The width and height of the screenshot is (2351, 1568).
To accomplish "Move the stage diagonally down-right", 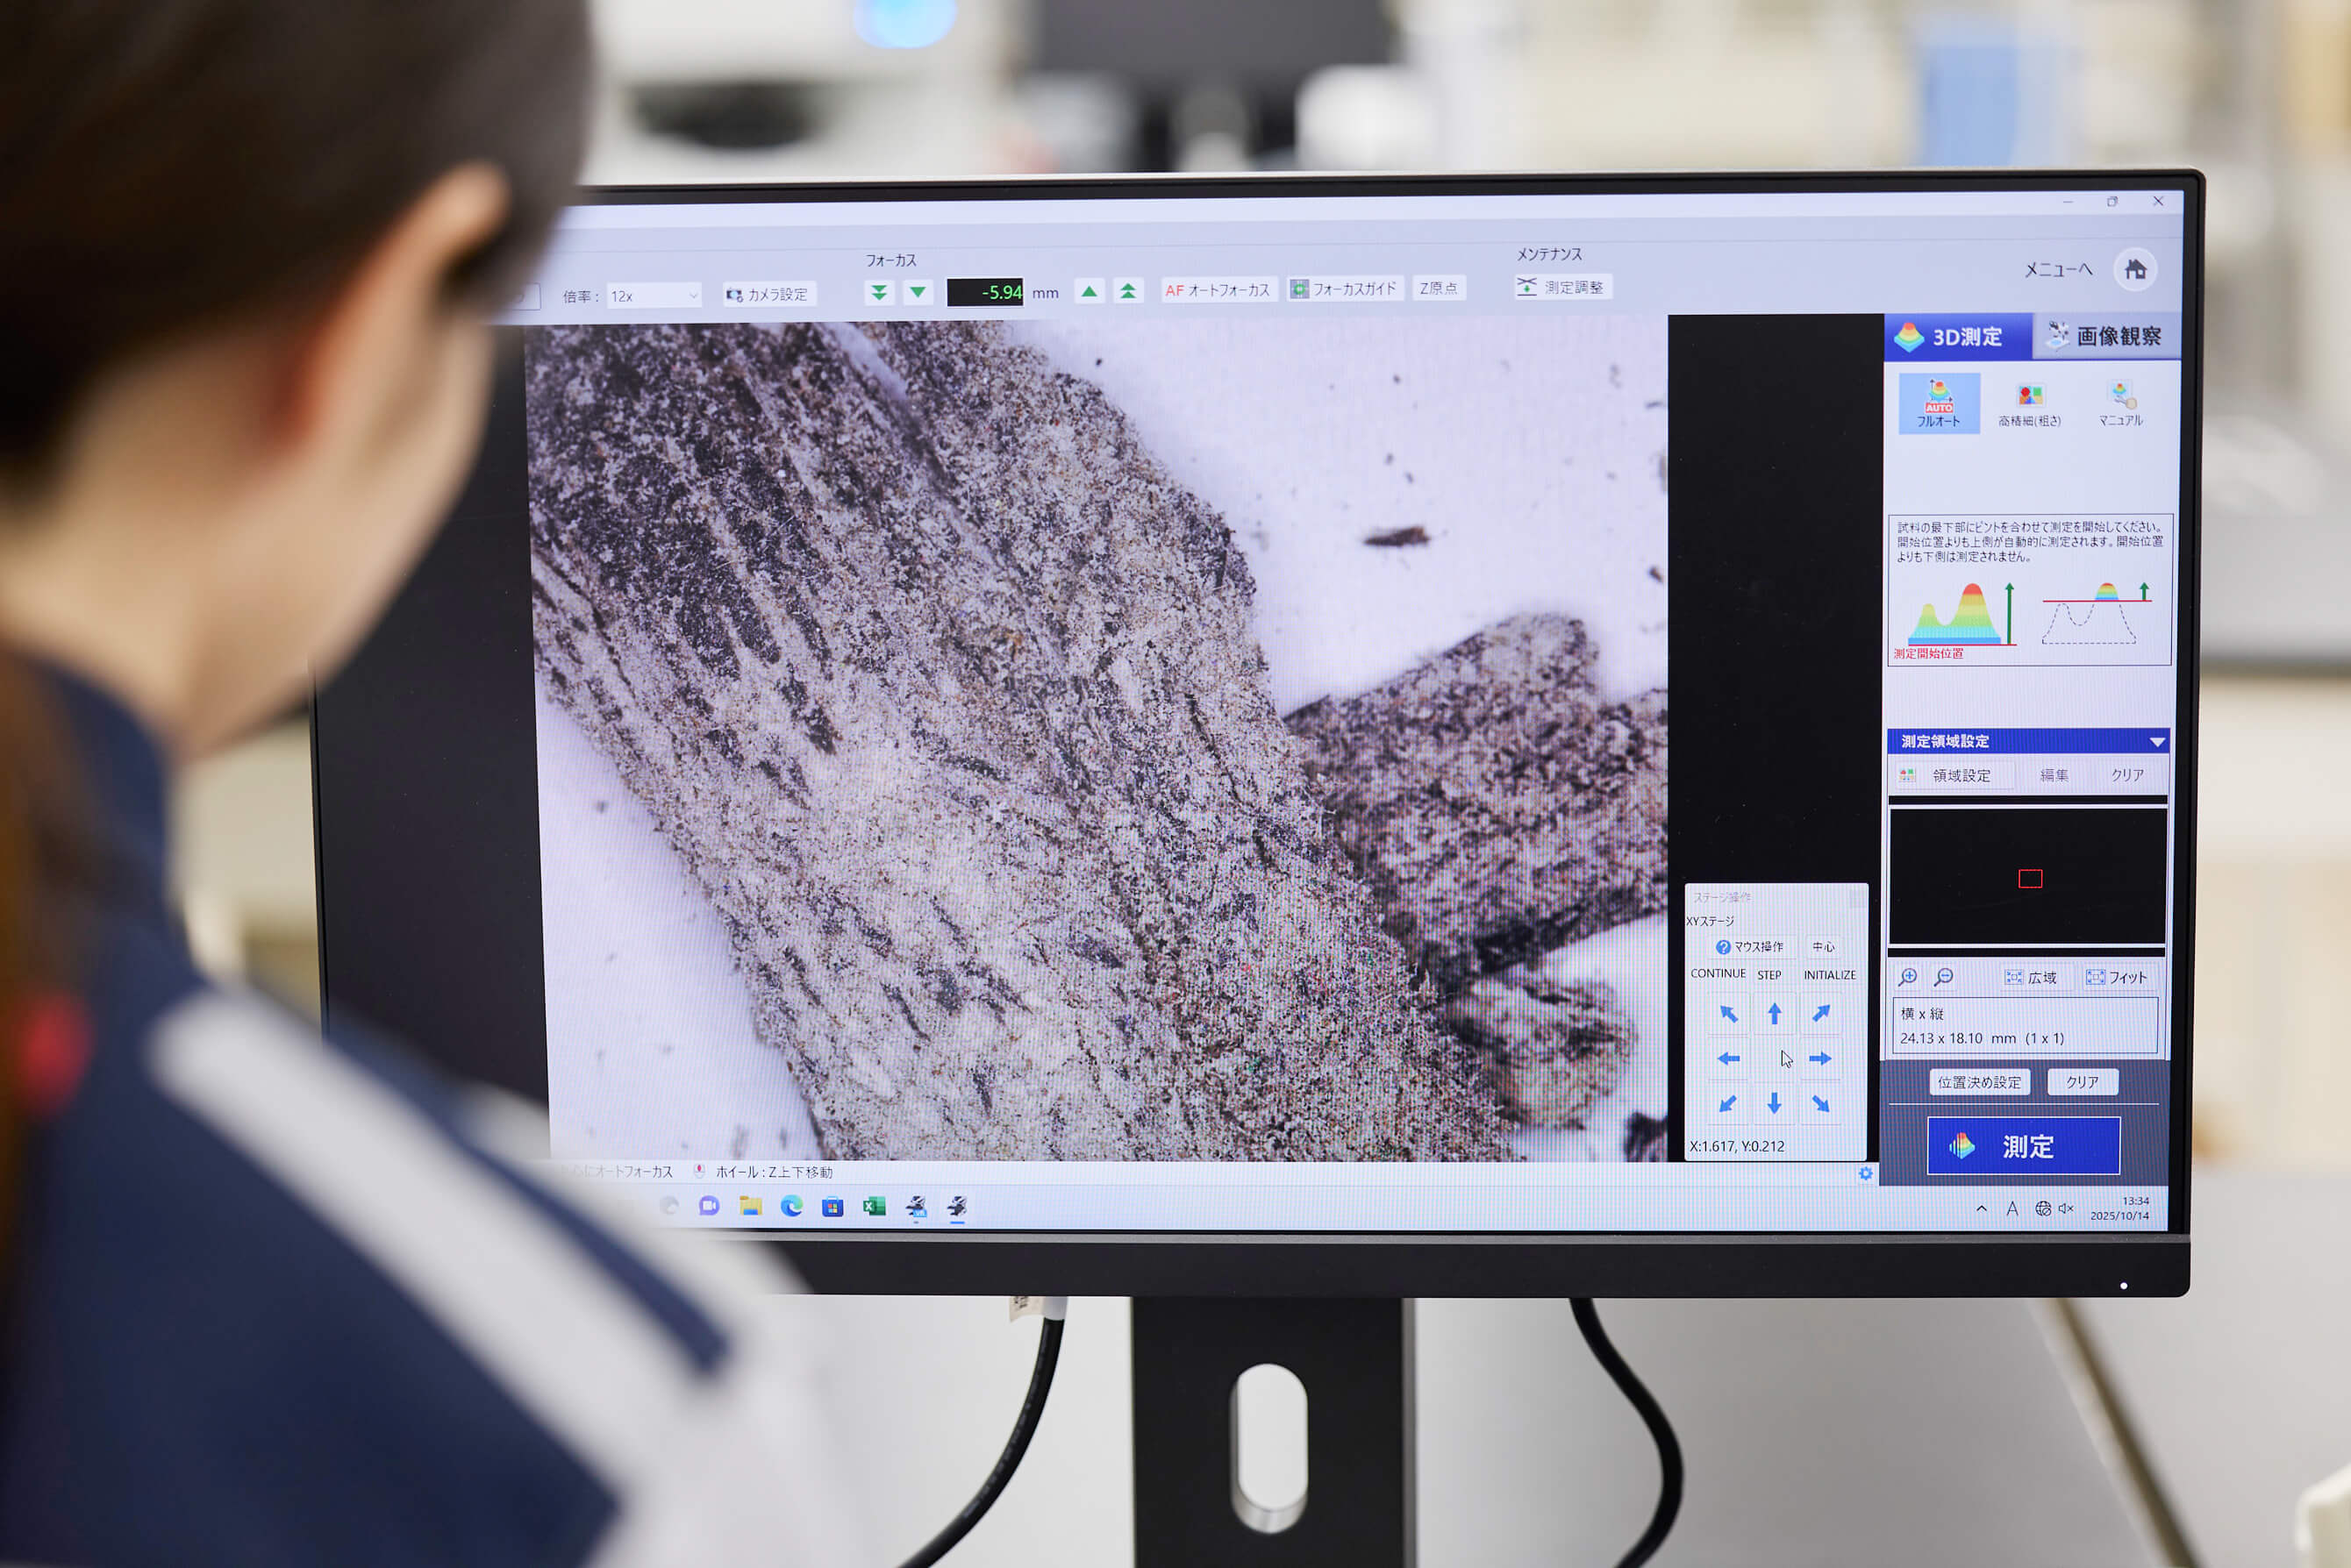I will click(1821, 1104).
